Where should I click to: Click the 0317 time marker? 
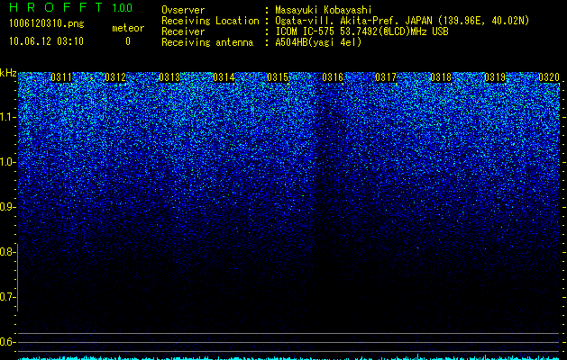coord(386,77)
